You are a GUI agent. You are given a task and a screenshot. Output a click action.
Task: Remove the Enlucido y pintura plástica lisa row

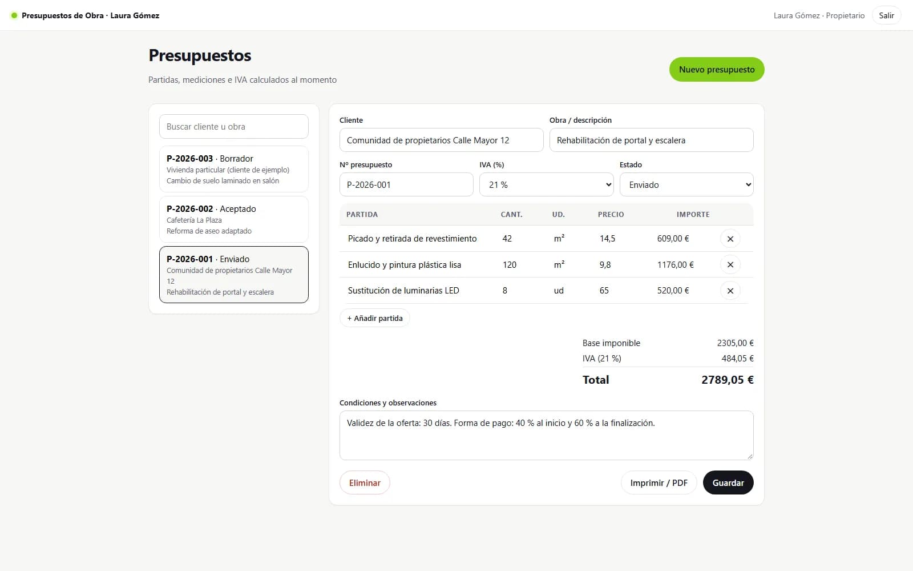point(730,264)
